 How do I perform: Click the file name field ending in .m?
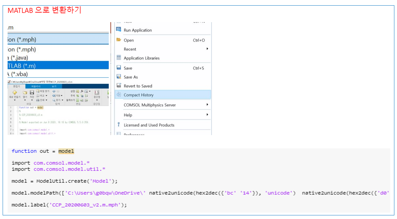(x=58, y=28)
